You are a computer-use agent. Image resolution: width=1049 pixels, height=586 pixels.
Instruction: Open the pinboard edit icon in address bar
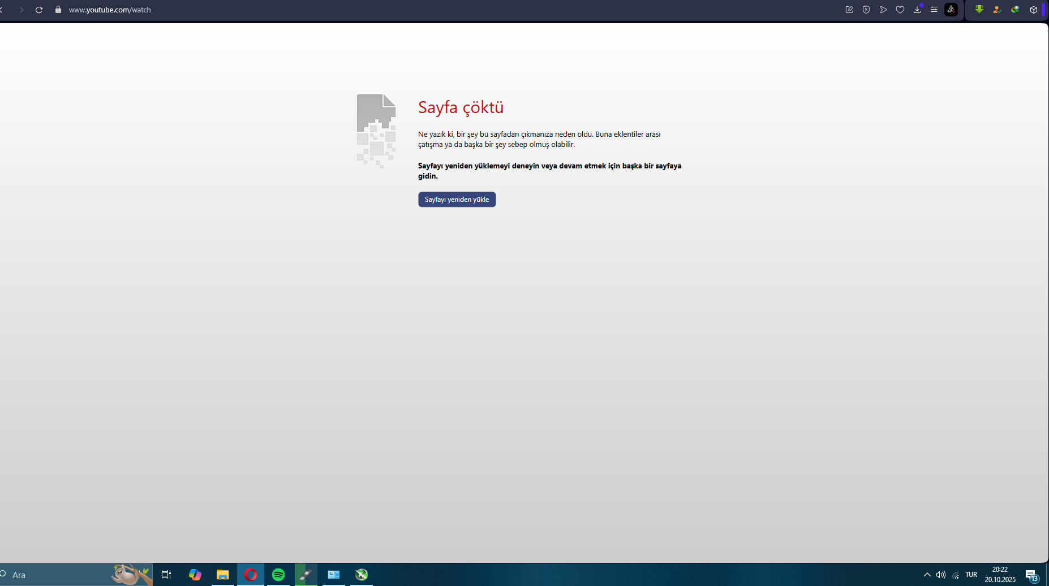point(849,10)
